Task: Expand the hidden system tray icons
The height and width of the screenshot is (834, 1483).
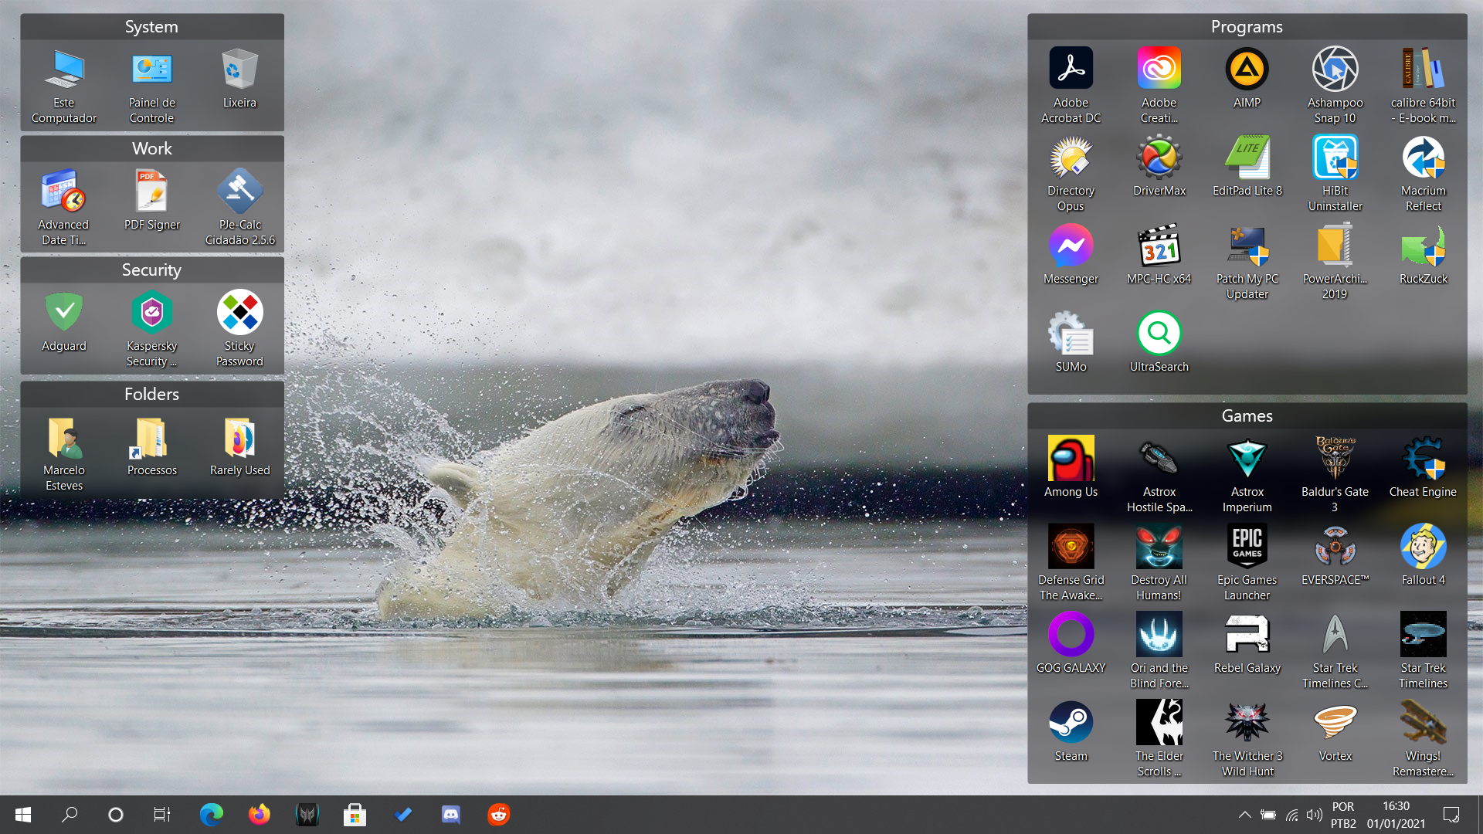Action: pos(1244,815)
